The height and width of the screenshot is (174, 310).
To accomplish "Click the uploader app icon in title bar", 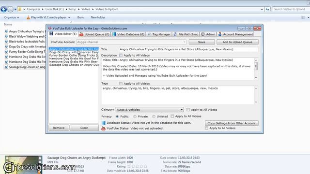I will (50, 29).
